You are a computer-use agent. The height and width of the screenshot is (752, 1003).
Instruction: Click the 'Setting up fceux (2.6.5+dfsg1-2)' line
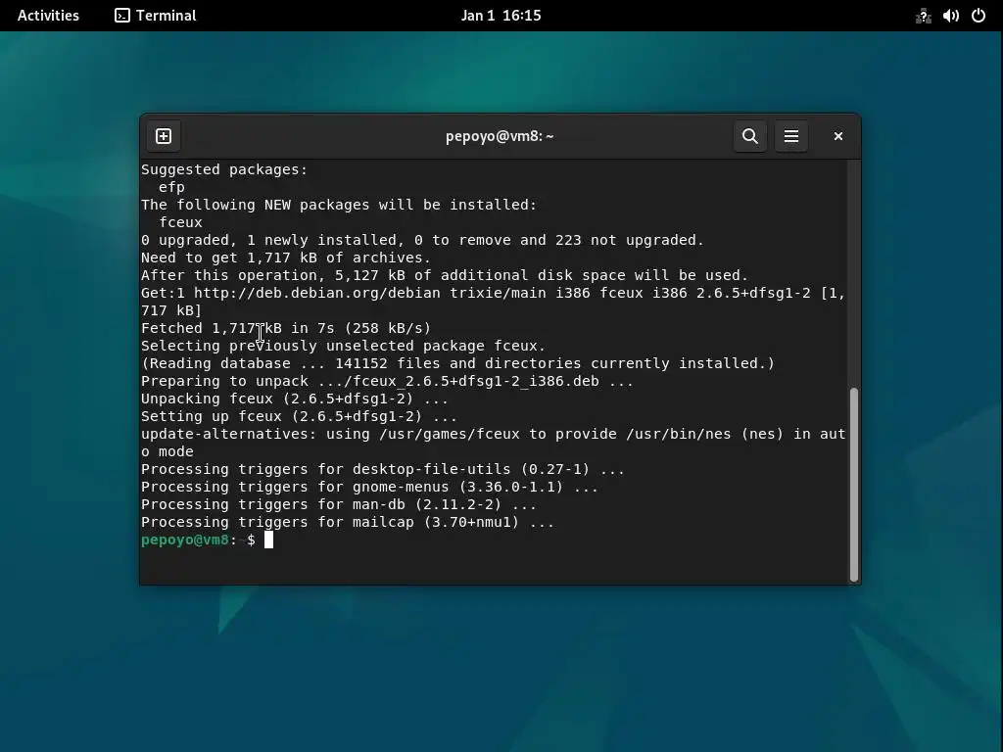[299, 416]
